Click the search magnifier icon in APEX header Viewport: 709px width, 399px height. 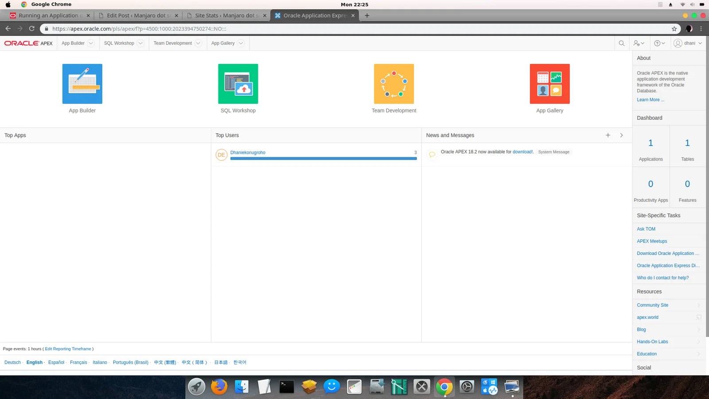point(622,43)
